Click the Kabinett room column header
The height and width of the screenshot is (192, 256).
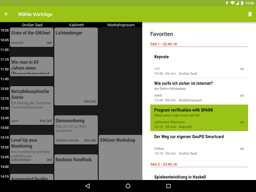coord(76,25)
